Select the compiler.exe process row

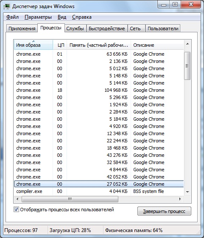tap(99, 191)
